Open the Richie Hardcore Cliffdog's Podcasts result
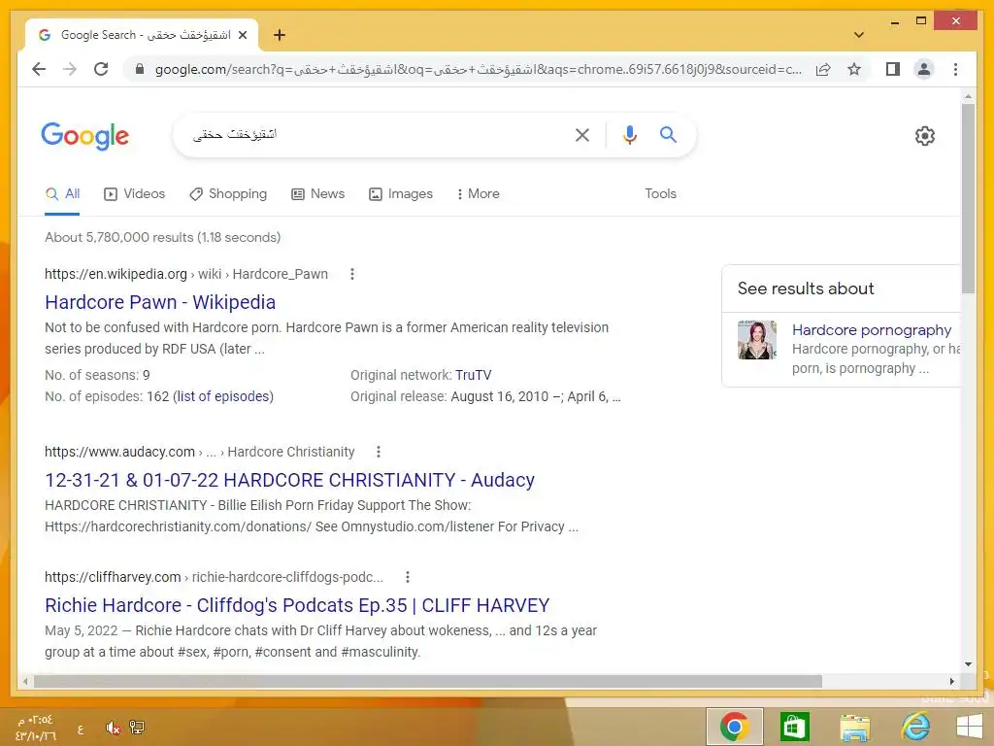 click(x=297, y=605)
